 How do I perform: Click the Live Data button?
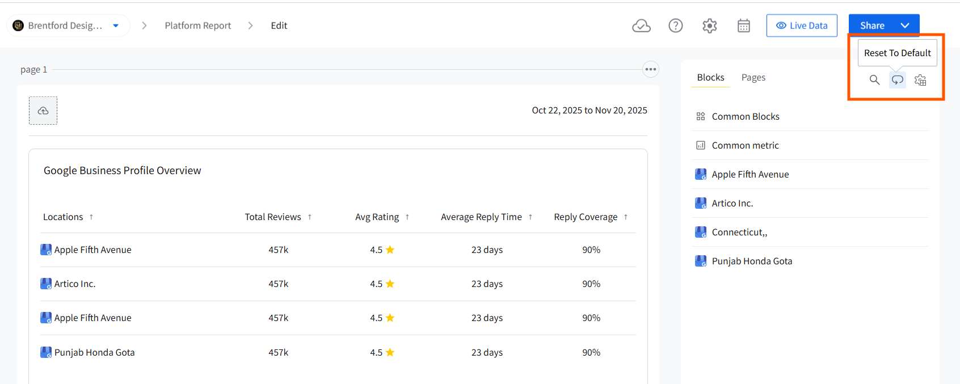(x=802, y=26)
